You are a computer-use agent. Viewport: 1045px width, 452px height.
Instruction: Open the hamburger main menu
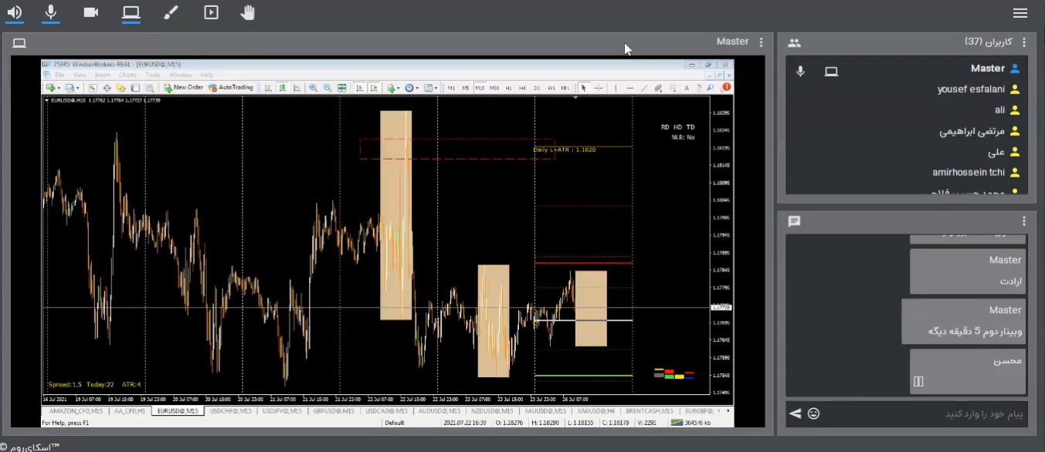pos(1020,13)
